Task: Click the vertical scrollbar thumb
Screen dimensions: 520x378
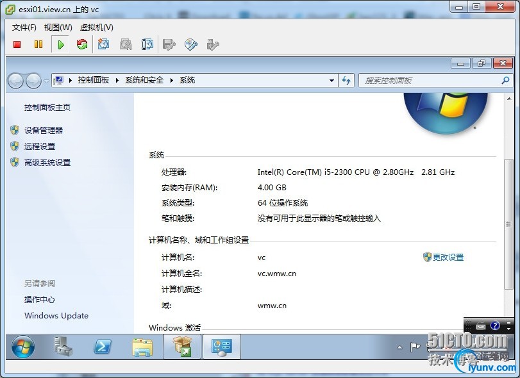Action: [x=508, y=224]
